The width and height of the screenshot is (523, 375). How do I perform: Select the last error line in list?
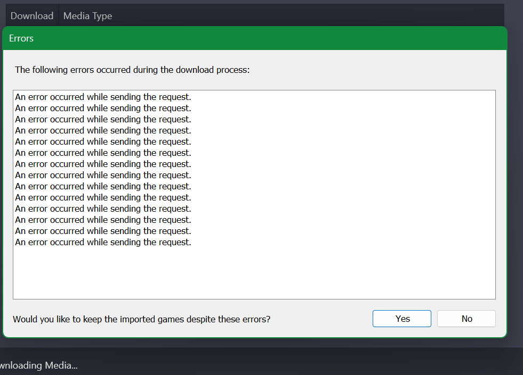coord(103,242)
